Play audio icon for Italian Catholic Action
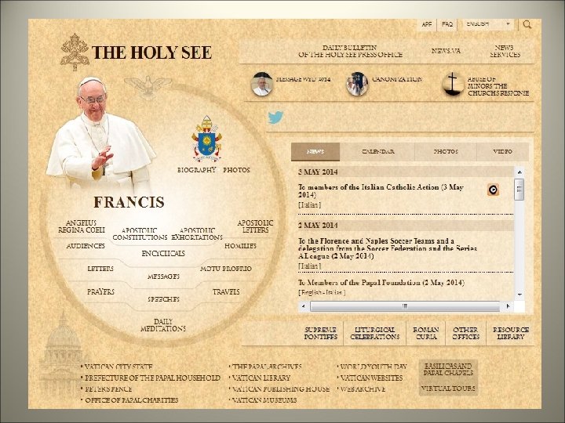Image resolution: width=565 pixels, height=423 pixels. 493,190
